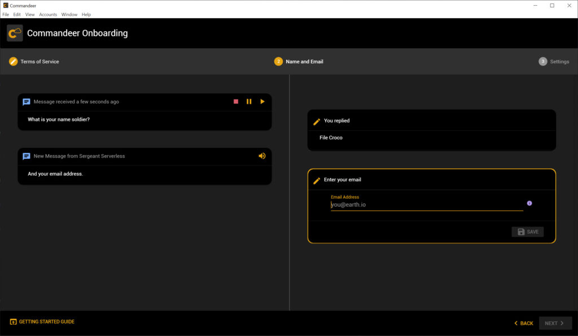The height and width of the screenshot is (336, 578).
Task: Open the File menu
Action: click(x=6, y=14)
